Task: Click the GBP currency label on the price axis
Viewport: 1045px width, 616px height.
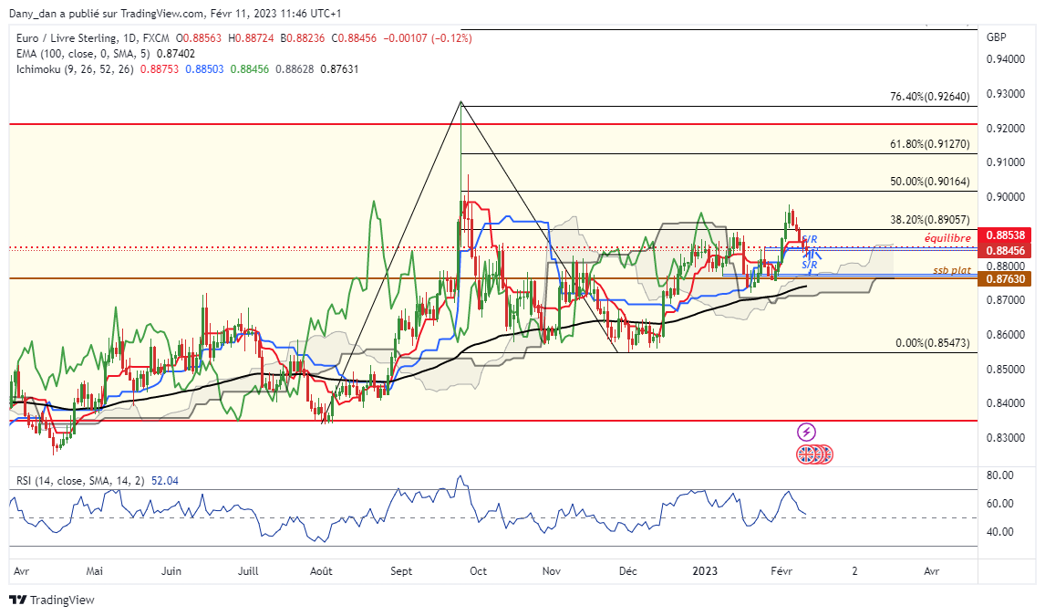Action: [997, 37]
